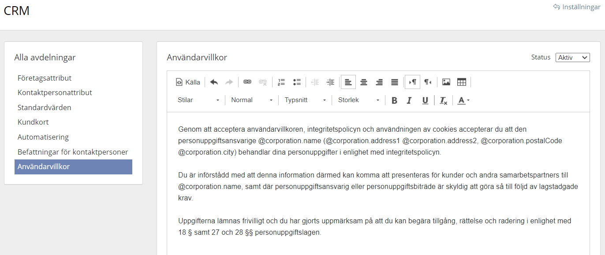Click inside the terms text area
This screenshot has width=605, height=255.
(377, 185)
